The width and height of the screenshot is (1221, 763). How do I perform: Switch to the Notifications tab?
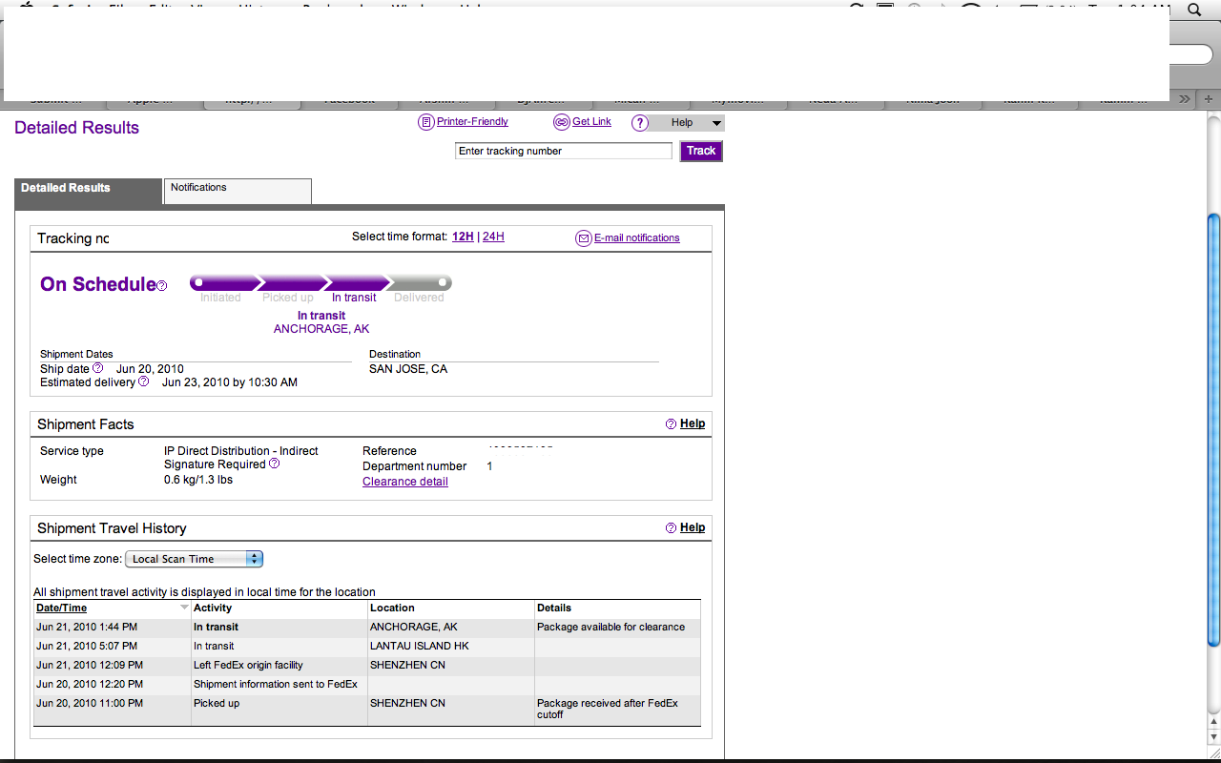[x=238, y=190]
